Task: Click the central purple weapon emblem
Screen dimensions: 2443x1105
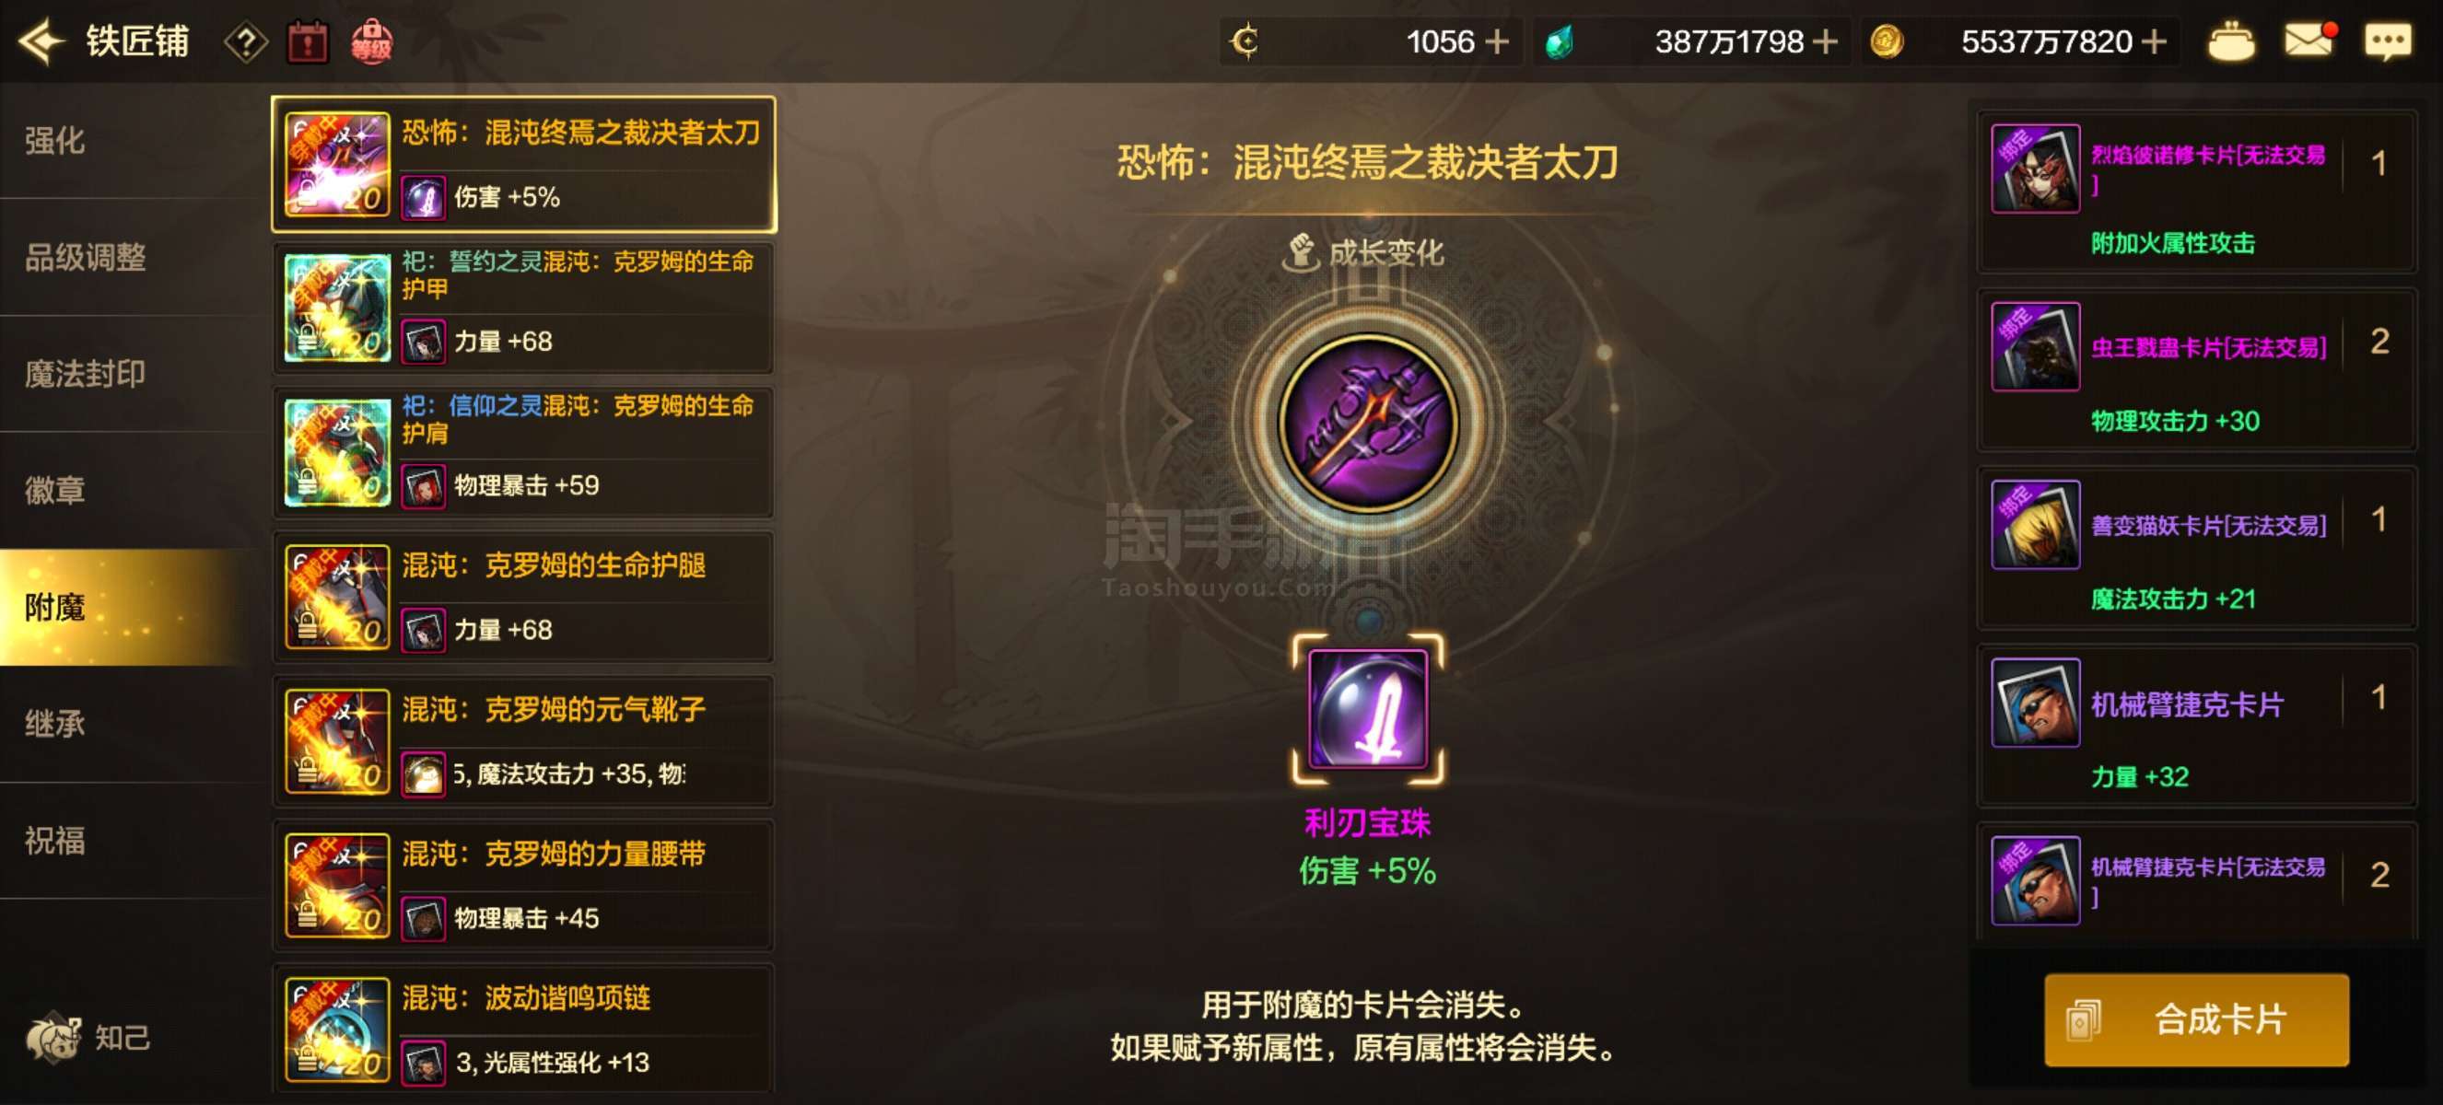Action: click(1368, 424)
